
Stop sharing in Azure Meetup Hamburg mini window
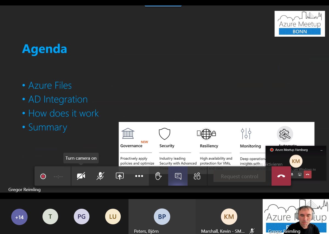(300, 174)
